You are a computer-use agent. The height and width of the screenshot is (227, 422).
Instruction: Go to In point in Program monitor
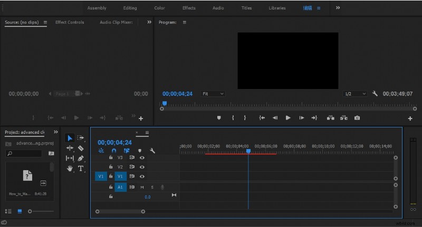point(262,117)
